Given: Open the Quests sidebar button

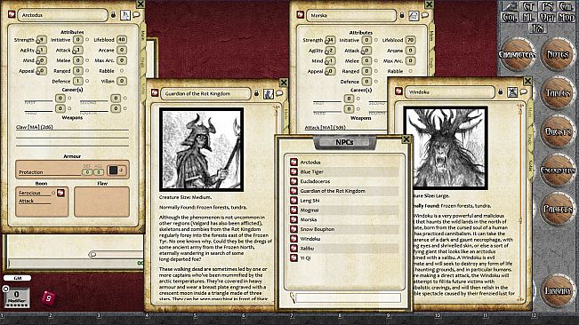Looking at the screenshot, I should click(x=558, y=131).
